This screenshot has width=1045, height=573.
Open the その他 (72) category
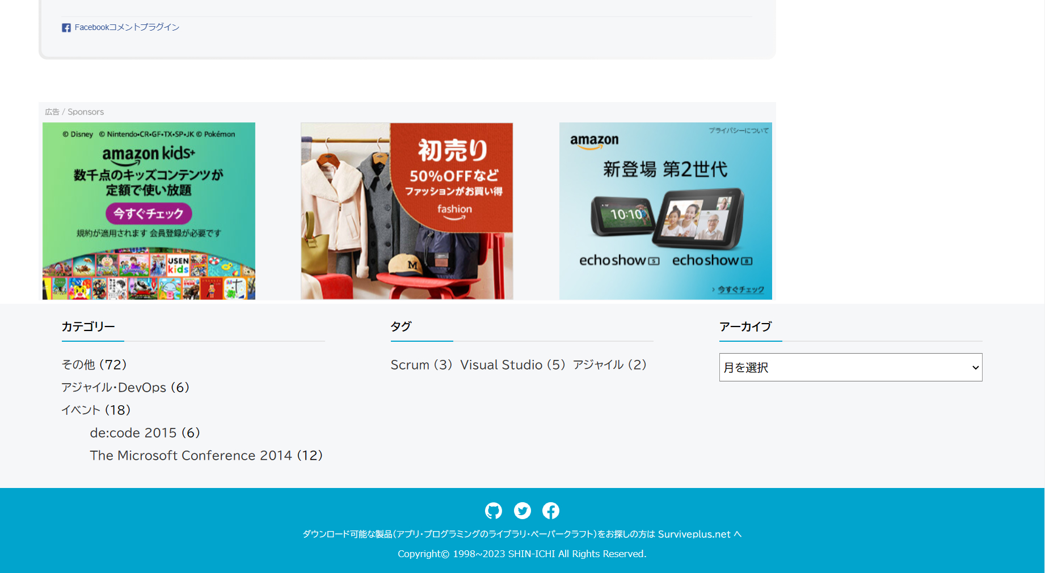(x=94, y=364)
